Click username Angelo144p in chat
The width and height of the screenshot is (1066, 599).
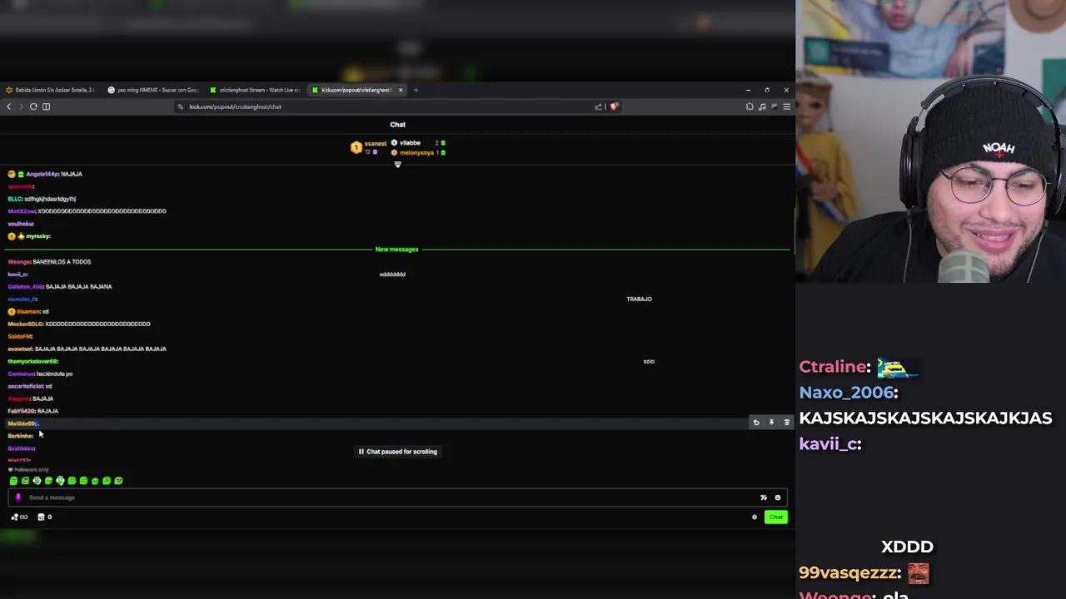(x=42, y=174)
